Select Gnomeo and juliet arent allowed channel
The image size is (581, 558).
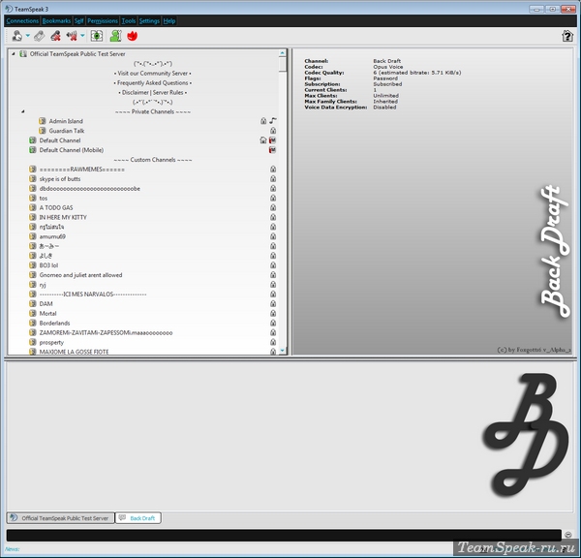(80, 275)
